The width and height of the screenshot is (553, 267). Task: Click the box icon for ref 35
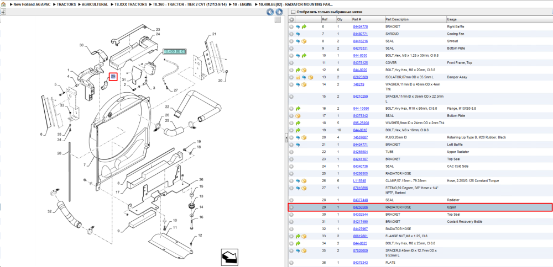pyautogui.click(x=304, y=251)
